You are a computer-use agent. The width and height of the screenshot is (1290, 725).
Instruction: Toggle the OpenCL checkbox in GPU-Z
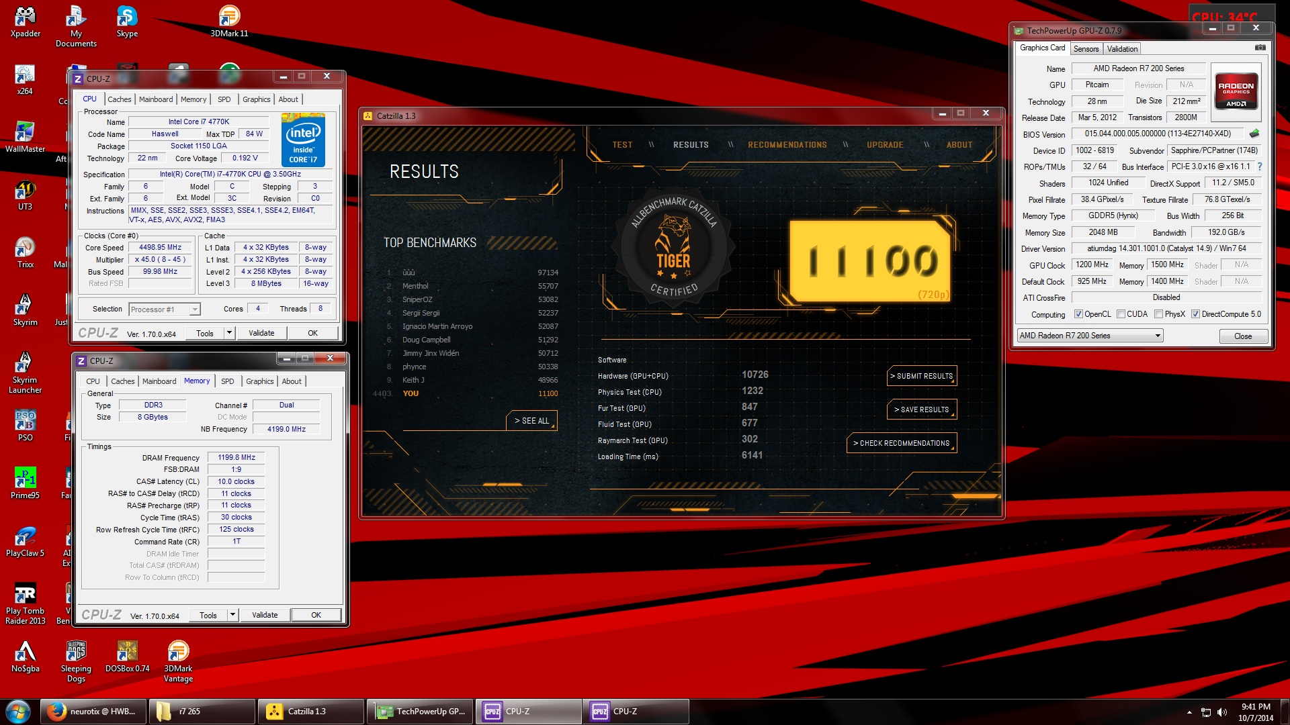[1078, 314]
